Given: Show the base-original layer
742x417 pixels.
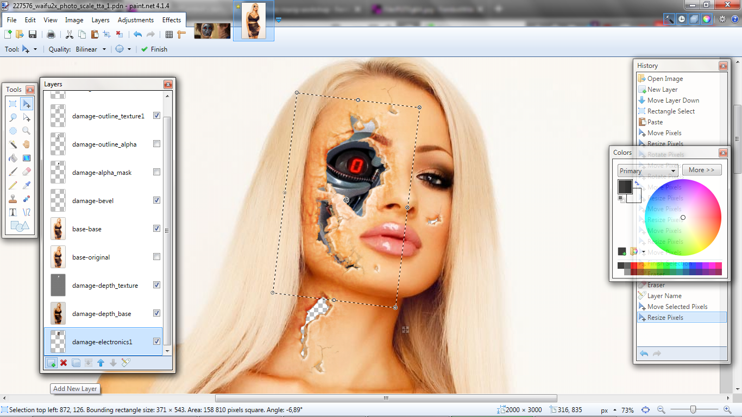Looking at the screenshot, I should (x=156, y=257).
